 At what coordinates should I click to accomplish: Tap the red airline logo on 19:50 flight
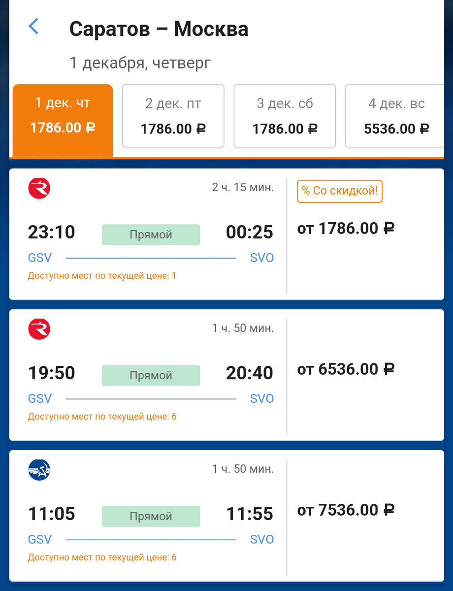39,329
